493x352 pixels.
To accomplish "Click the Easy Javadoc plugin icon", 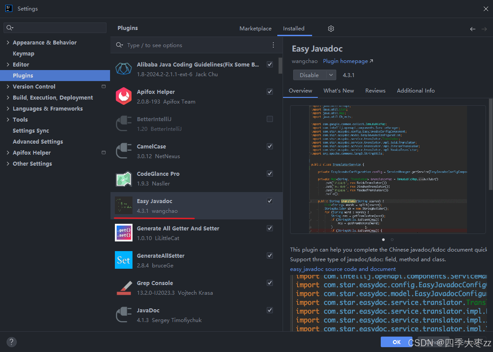I will click(124, 205).
